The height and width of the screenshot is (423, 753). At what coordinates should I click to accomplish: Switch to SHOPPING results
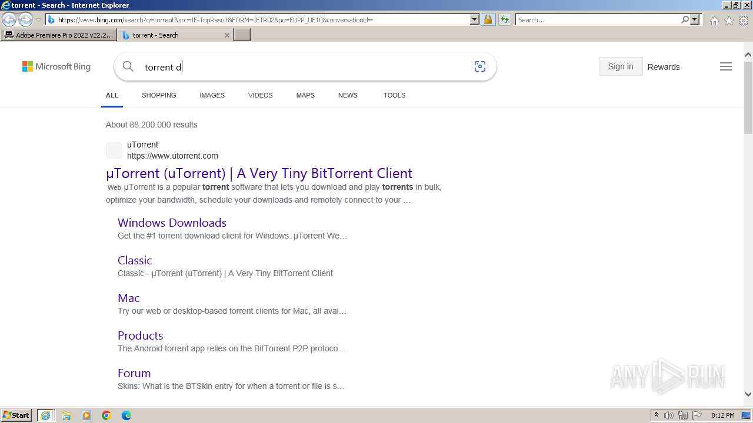[159, 95]
